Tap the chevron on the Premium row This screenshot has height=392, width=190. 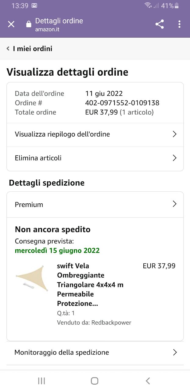click(174, 204)
